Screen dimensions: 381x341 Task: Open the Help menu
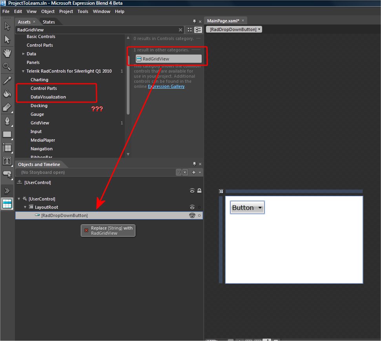tap(120, 11)
